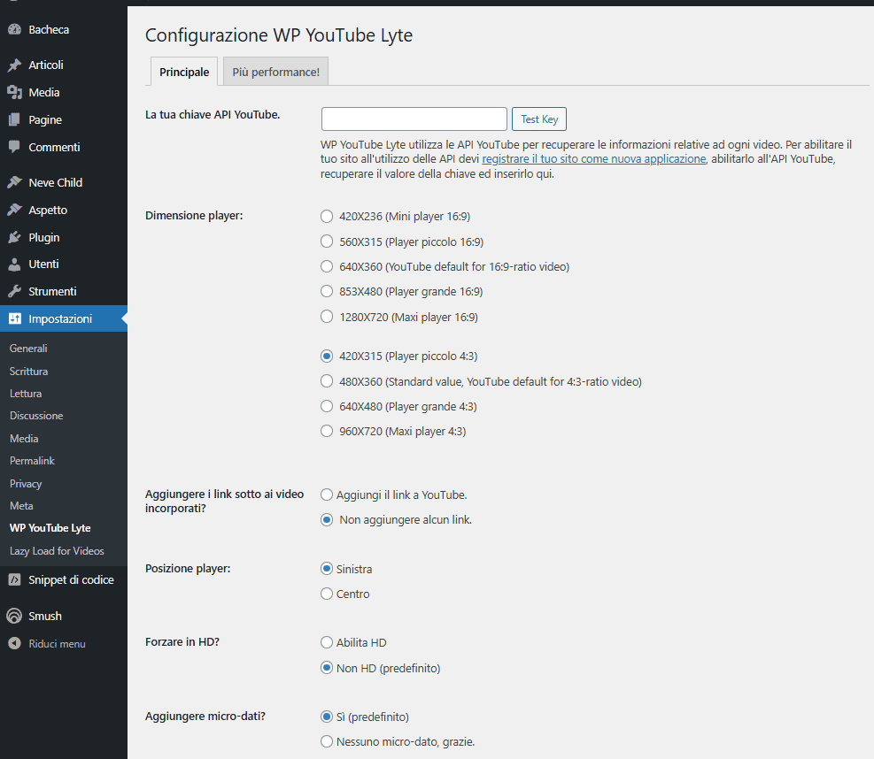Open Aspetto menu item
This screenshot has width=874, height=759.
point(64,210)
